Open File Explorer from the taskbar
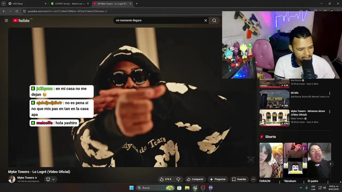Image resolution: width=342 pixels, height=192 pixels. point(187,188)
